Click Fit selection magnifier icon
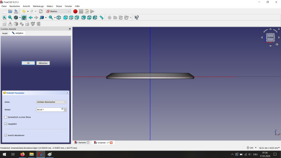The width and height of the screenshot is (281, 158). 10,18
